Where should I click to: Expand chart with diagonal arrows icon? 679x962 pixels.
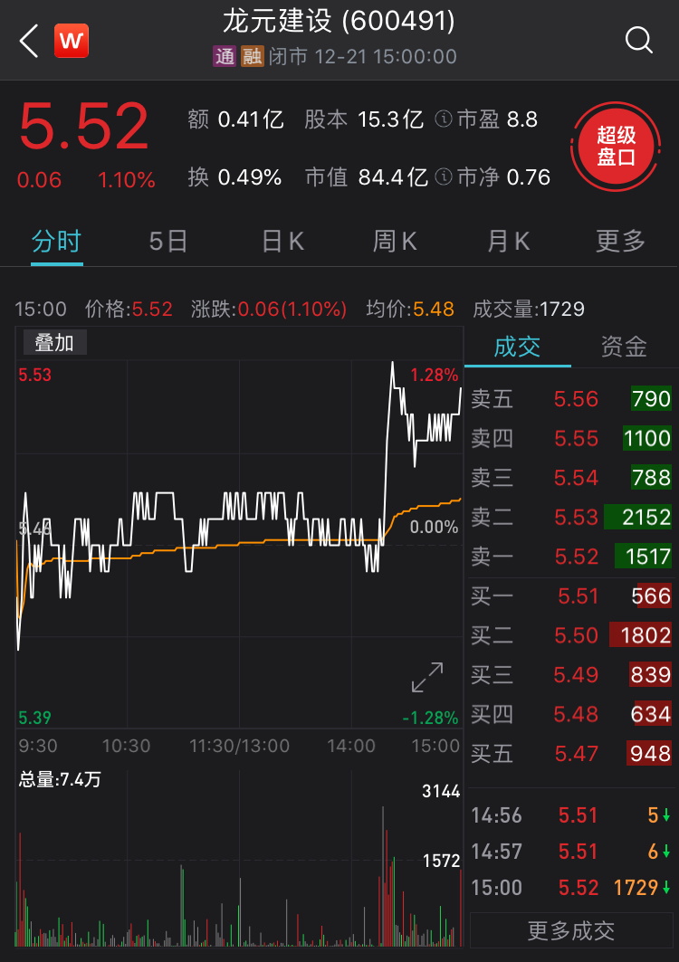[x=427, y=677]
